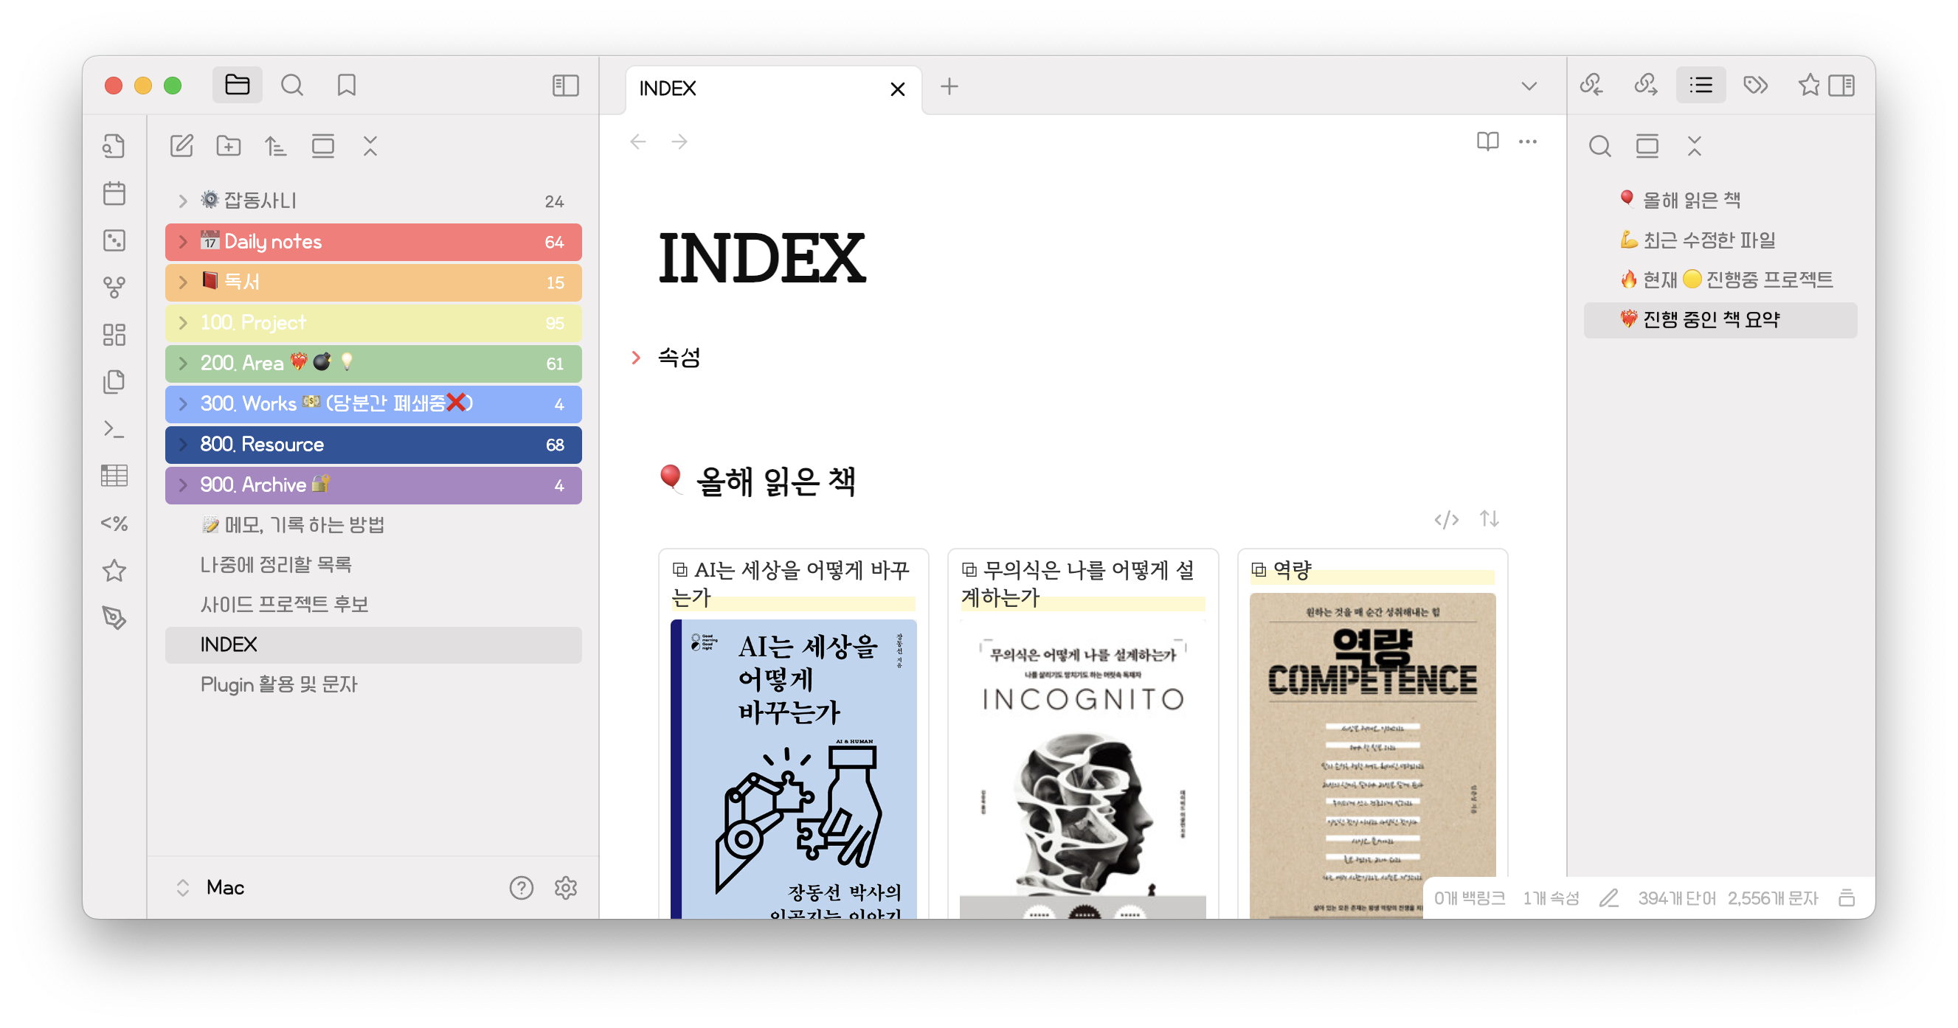Open the tab list dropdown arrow
Screen dimensions: 1958x1028
point(1529,86)
